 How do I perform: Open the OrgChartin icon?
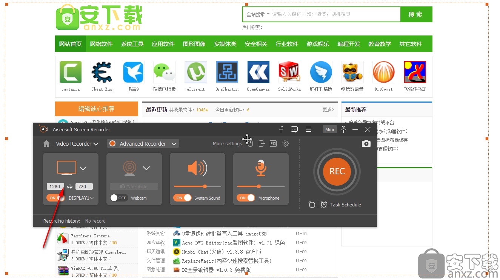tap(227, 72)
